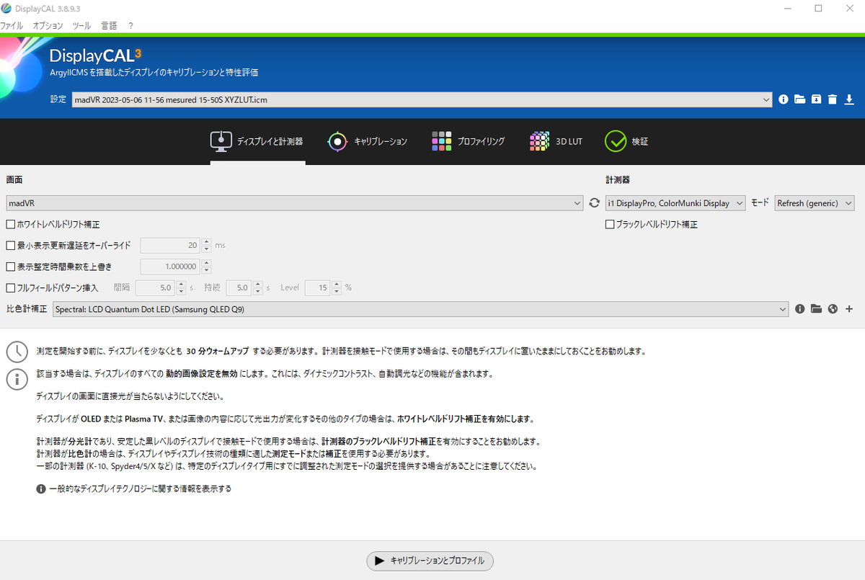Enable ブラックレベルドリフト補正 checkbox
The height and width of the screenshot is (580, 865).
(610, 225)
